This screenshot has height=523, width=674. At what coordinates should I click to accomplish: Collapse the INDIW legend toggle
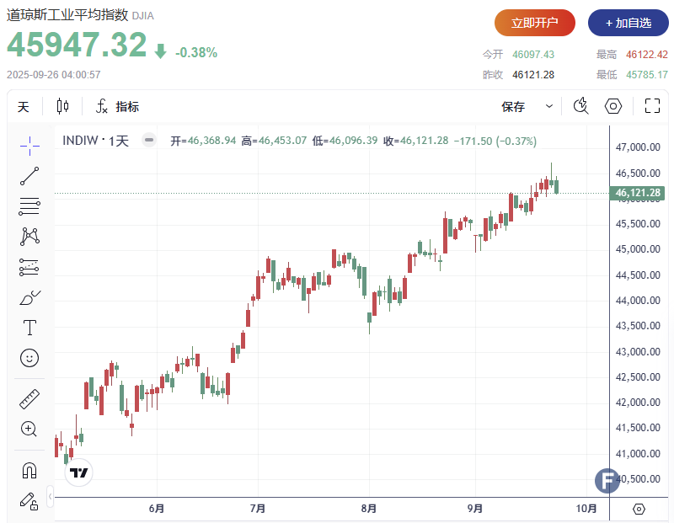click(x=149, y=140)
